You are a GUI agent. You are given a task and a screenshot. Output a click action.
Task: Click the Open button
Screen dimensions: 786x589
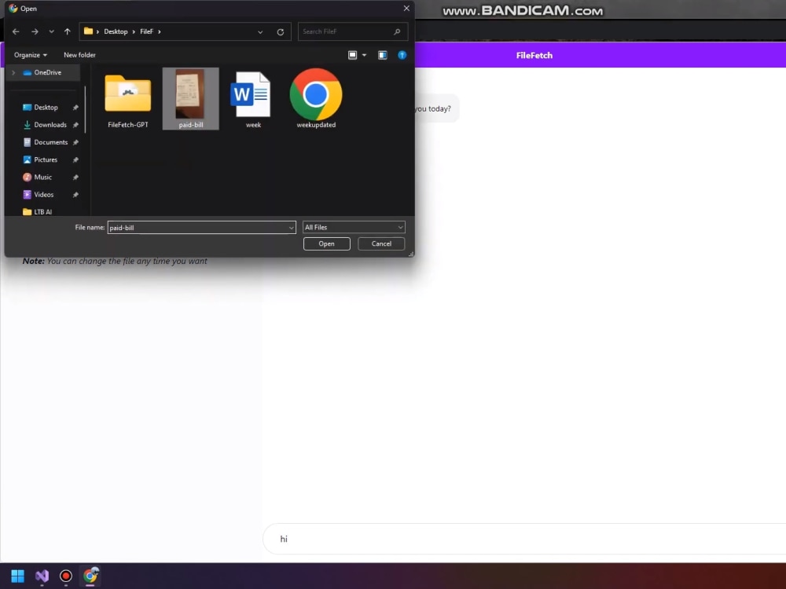point(327,244)
